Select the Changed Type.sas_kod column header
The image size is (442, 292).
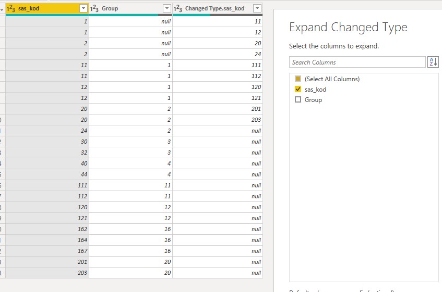217,8
